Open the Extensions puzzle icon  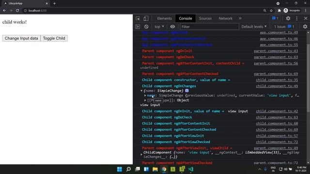[279, 11]
